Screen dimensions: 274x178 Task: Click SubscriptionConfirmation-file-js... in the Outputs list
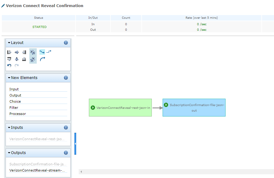point(38,164)
